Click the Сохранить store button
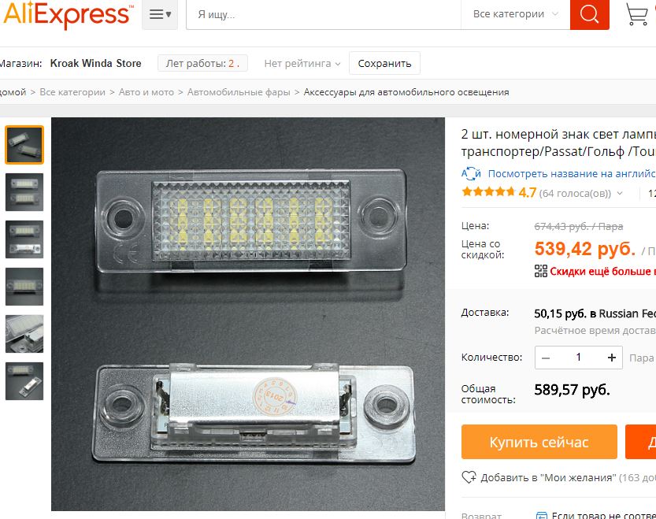Image resolution: width=656 pixels, height=519 pixels. (384, 63)
